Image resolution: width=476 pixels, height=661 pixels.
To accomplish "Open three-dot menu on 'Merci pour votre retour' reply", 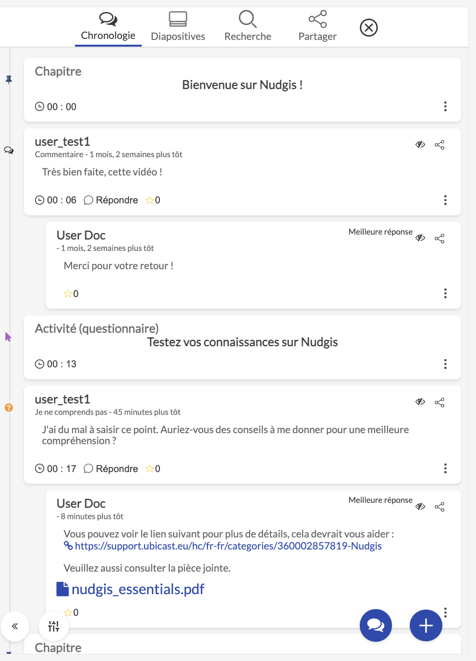I will point(445,293).
